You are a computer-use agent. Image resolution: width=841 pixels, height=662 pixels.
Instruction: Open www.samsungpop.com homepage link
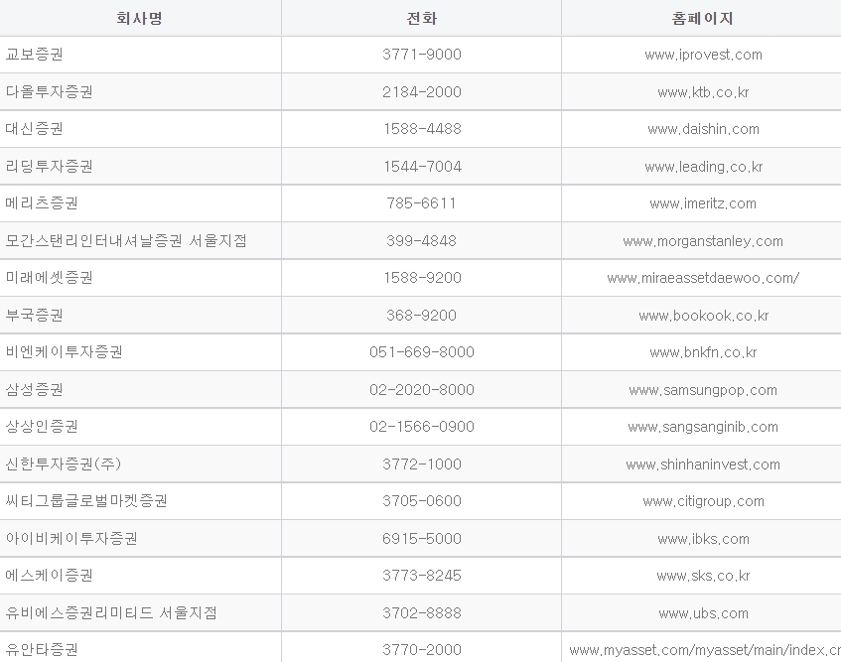tap(703, 390)
